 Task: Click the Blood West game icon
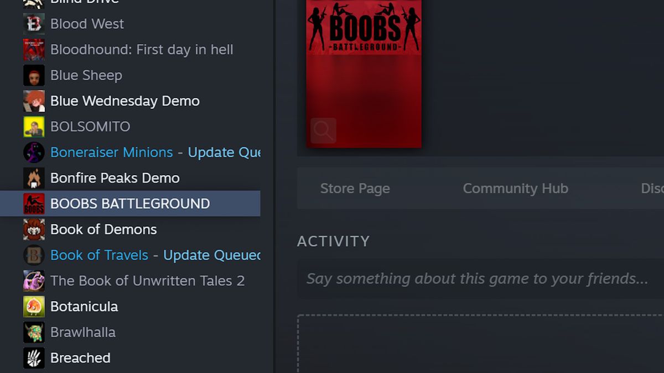click(x=34, y=24)
